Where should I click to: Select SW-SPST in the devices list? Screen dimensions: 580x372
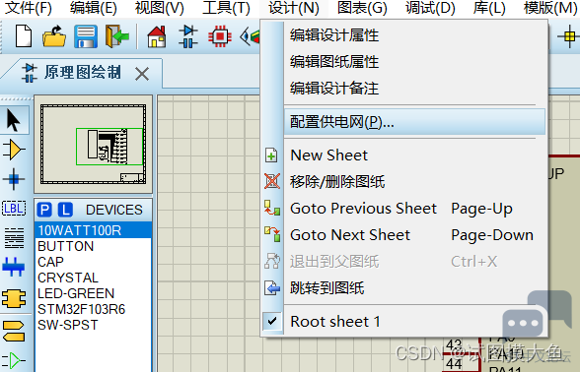pos(93,325)
